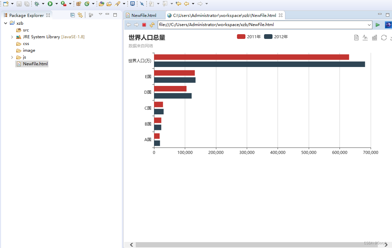Open the Search dropdown arrow

pos(124,4)
